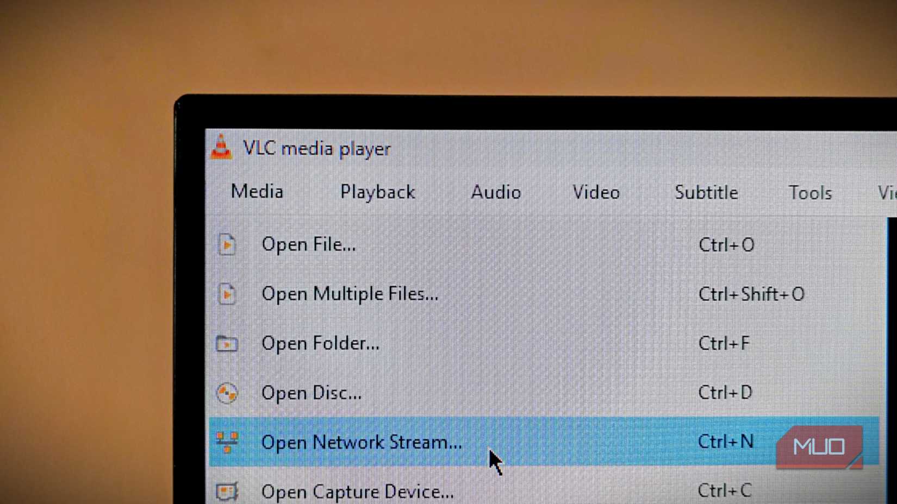Open the Audio menu
This screenshot has height=504, width=897.
[x=496, y=192]
